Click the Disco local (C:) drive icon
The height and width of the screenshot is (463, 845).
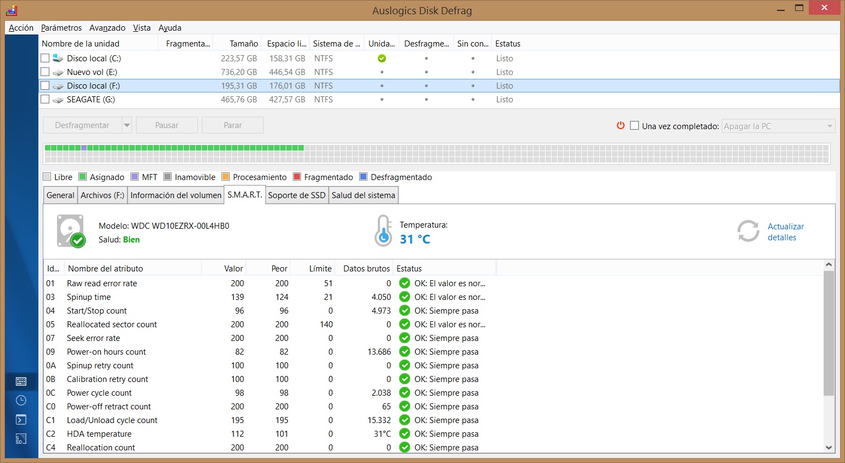(58, 58)
